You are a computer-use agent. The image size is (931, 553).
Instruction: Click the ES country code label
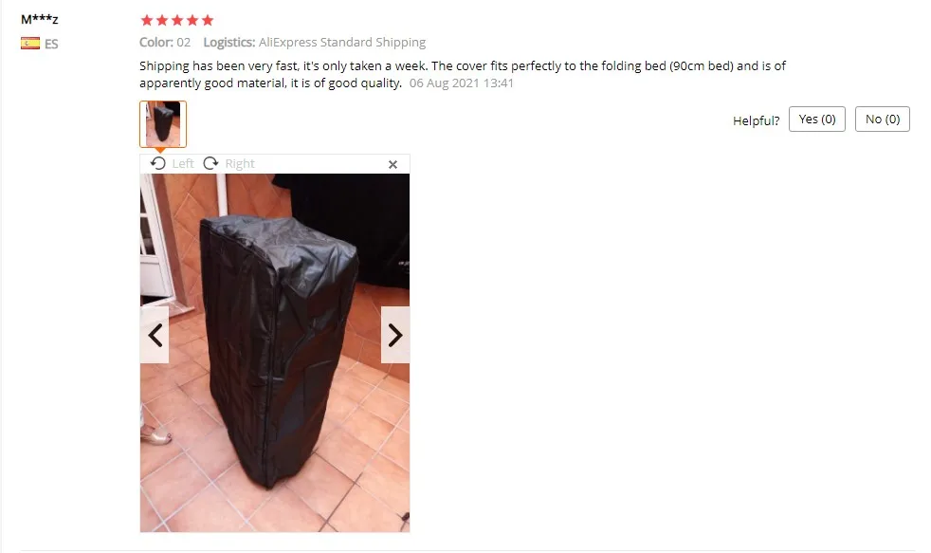pyautogui.click(x=51, y=44)
